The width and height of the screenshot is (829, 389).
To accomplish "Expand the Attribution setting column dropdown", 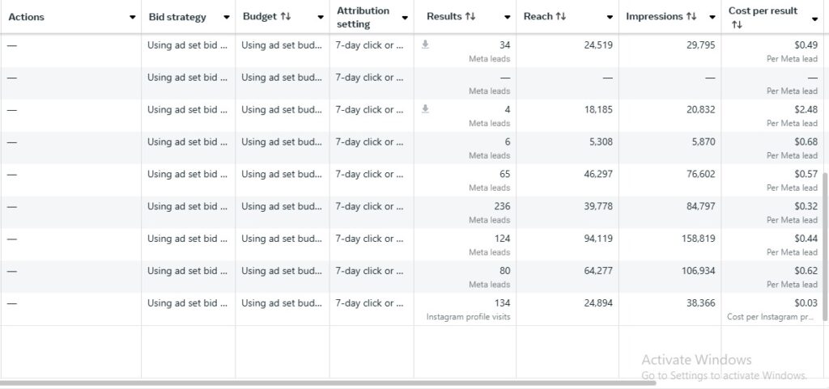I will point(405,17).
